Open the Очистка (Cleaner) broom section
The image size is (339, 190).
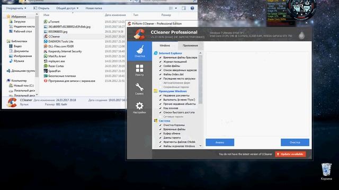tap(139, 51)
